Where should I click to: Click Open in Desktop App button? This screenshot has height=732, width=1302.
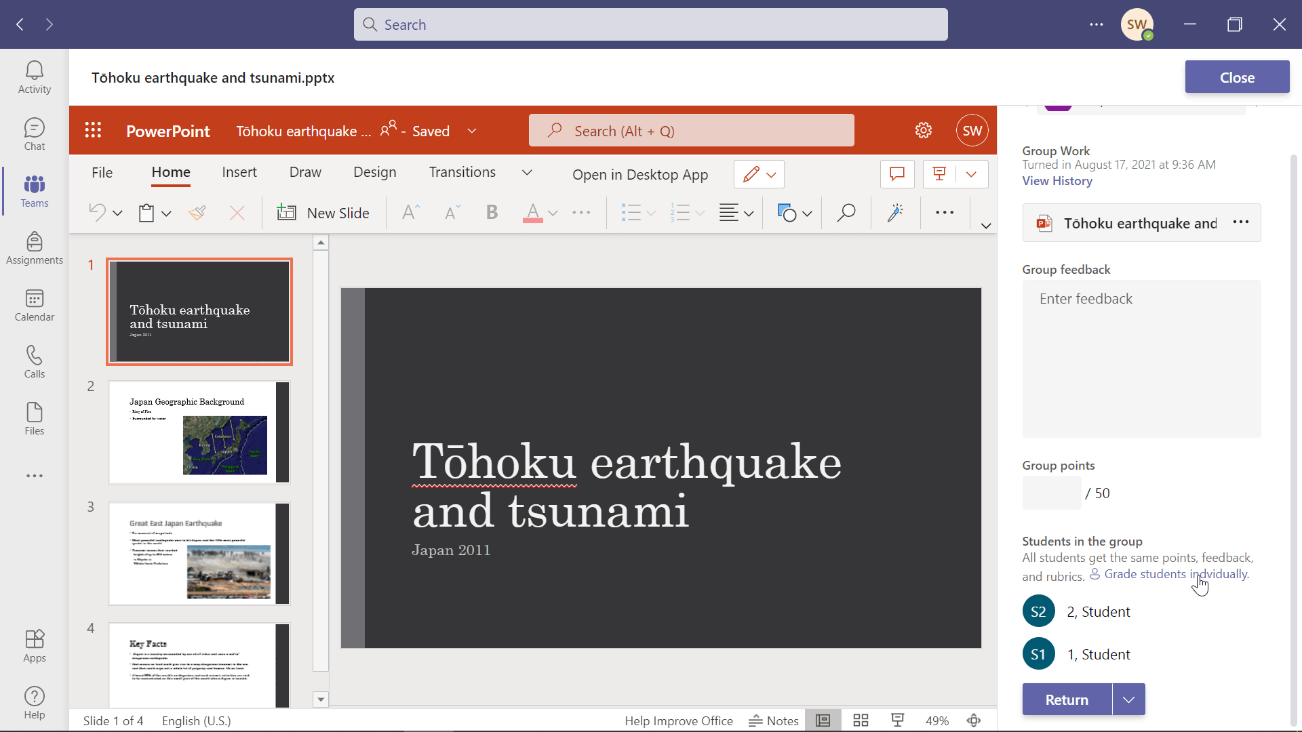click(640, 174)
